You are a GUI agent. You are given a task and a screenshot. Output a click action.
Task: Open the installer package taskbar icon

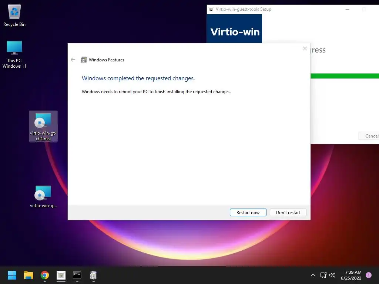click(x=93, y=275)
